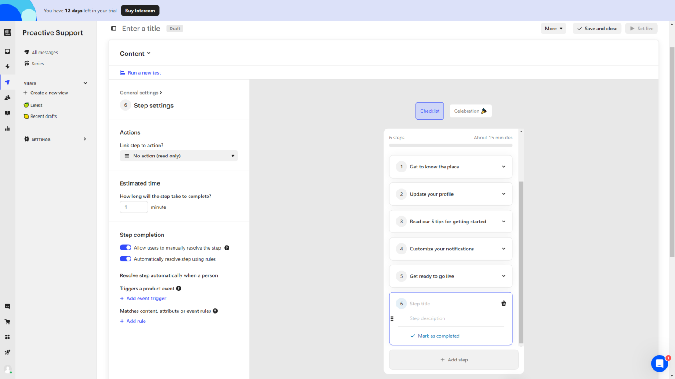Click 'Save and close'
The height and width of the screenshot is (379, 675).
tap(597, 28)
